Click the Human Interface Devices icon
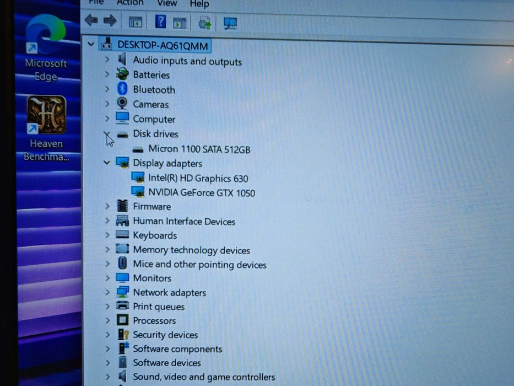 (122, 221)
